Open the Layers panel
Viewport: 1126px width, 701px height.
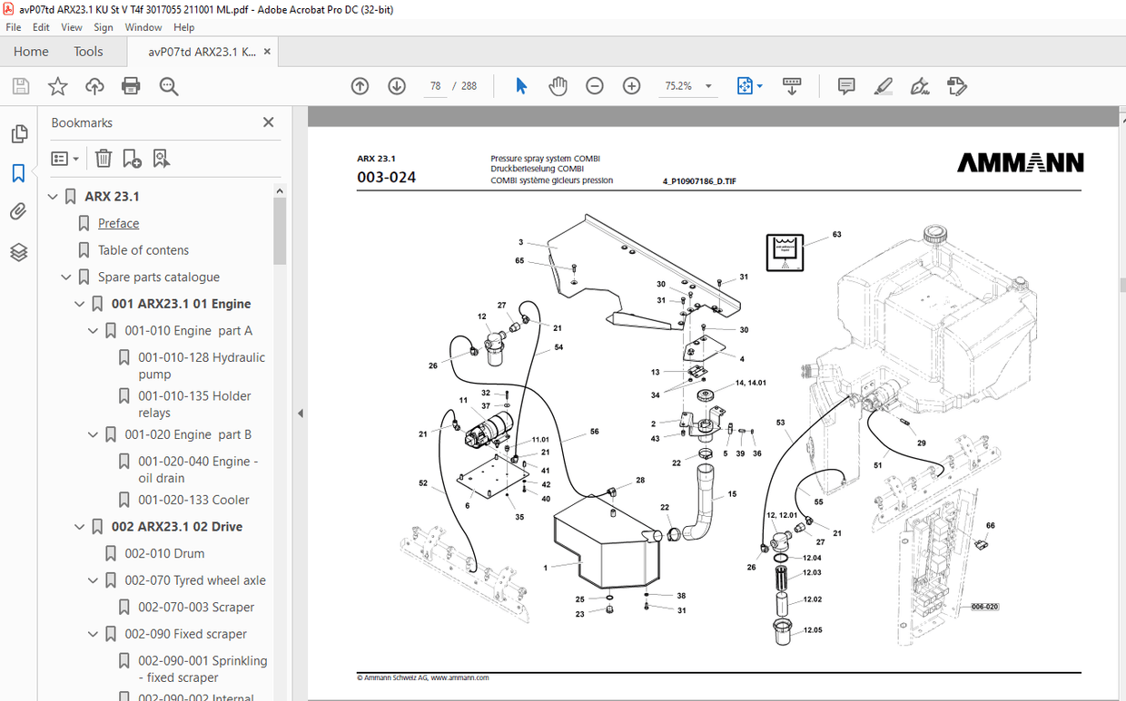pyautogui.click(x=19, y=252)
